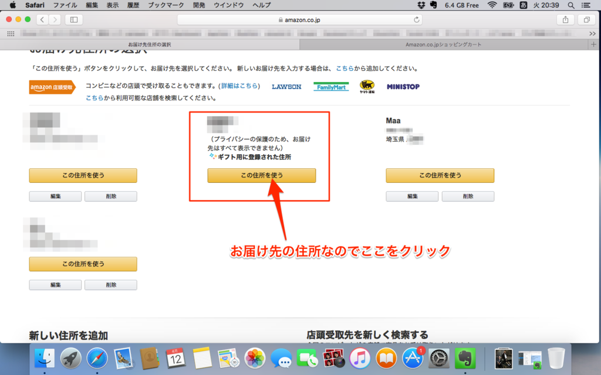Screen dimensions: 601x375
Task: Click the amazon 店頭受取 badge
Action: pyautogui.click(x=52, y=87)
